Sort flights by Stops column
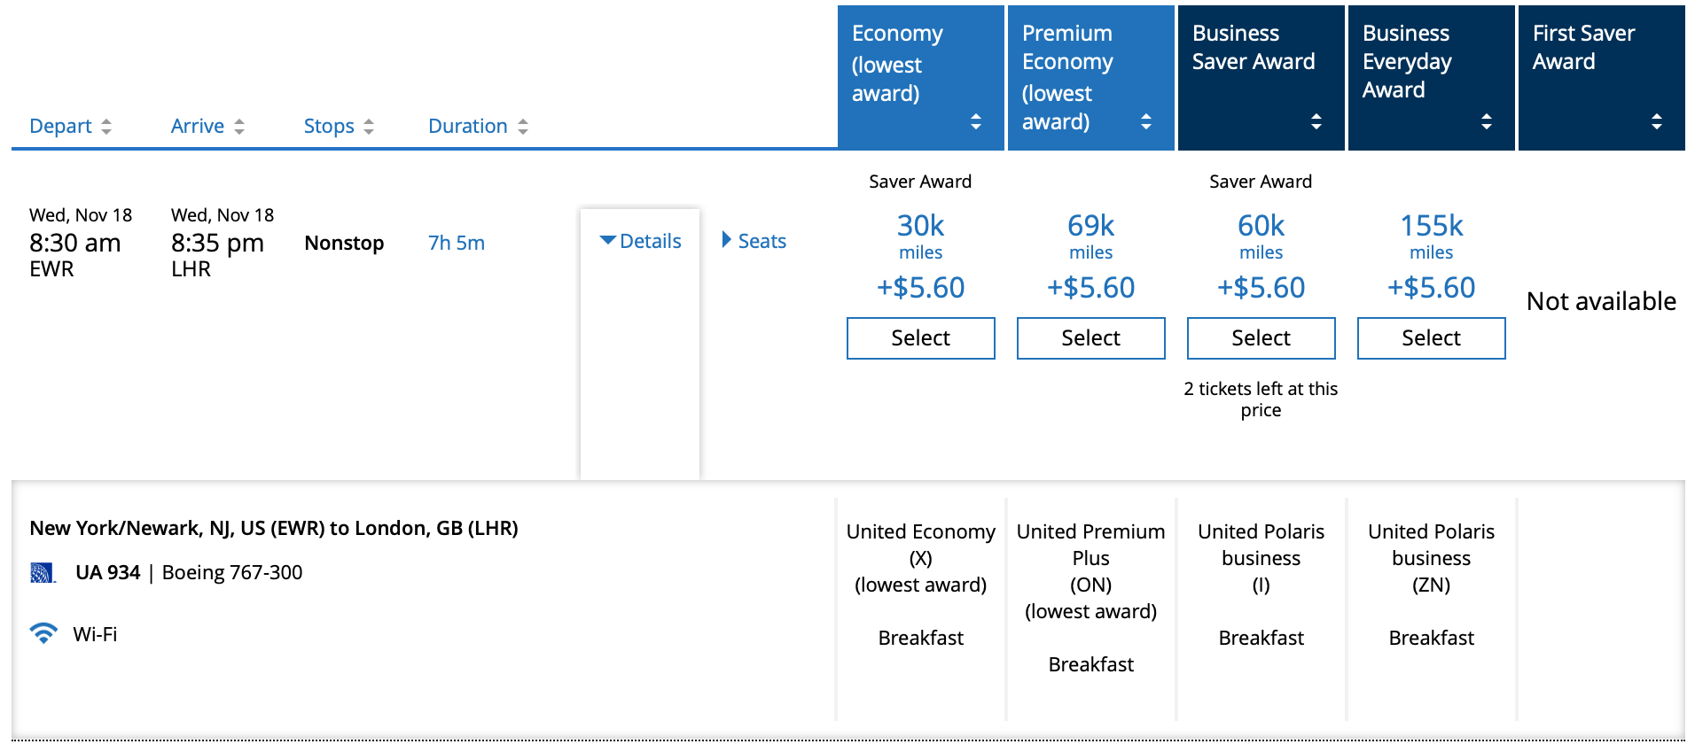This screenshot has height=744, width=1695. click(339, 126)
